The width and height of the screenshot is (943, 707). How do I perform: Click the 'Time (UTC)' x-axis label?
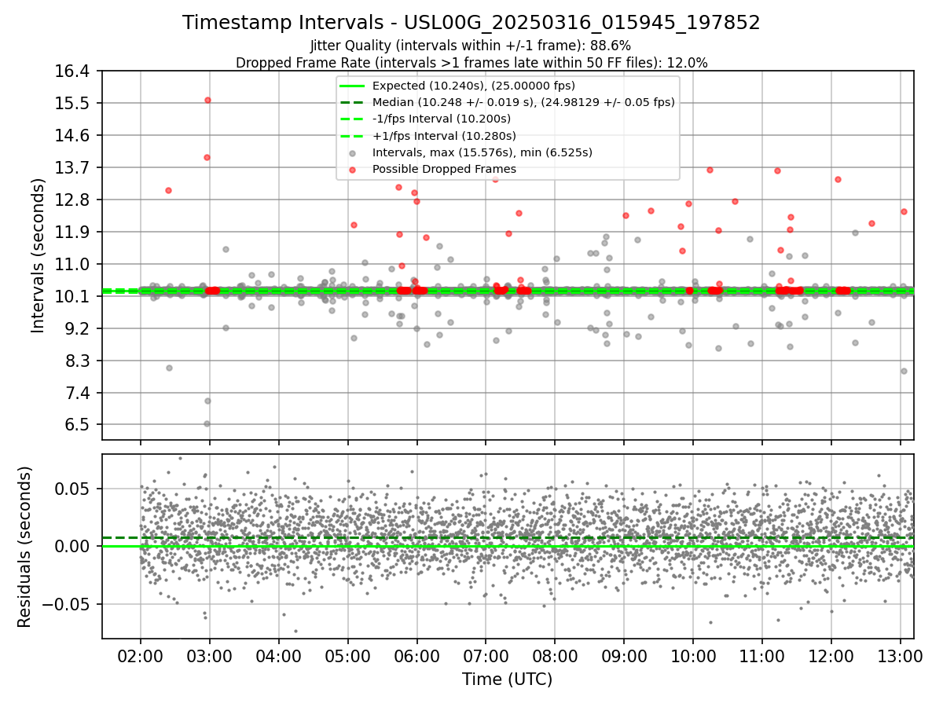pos(507,680)
